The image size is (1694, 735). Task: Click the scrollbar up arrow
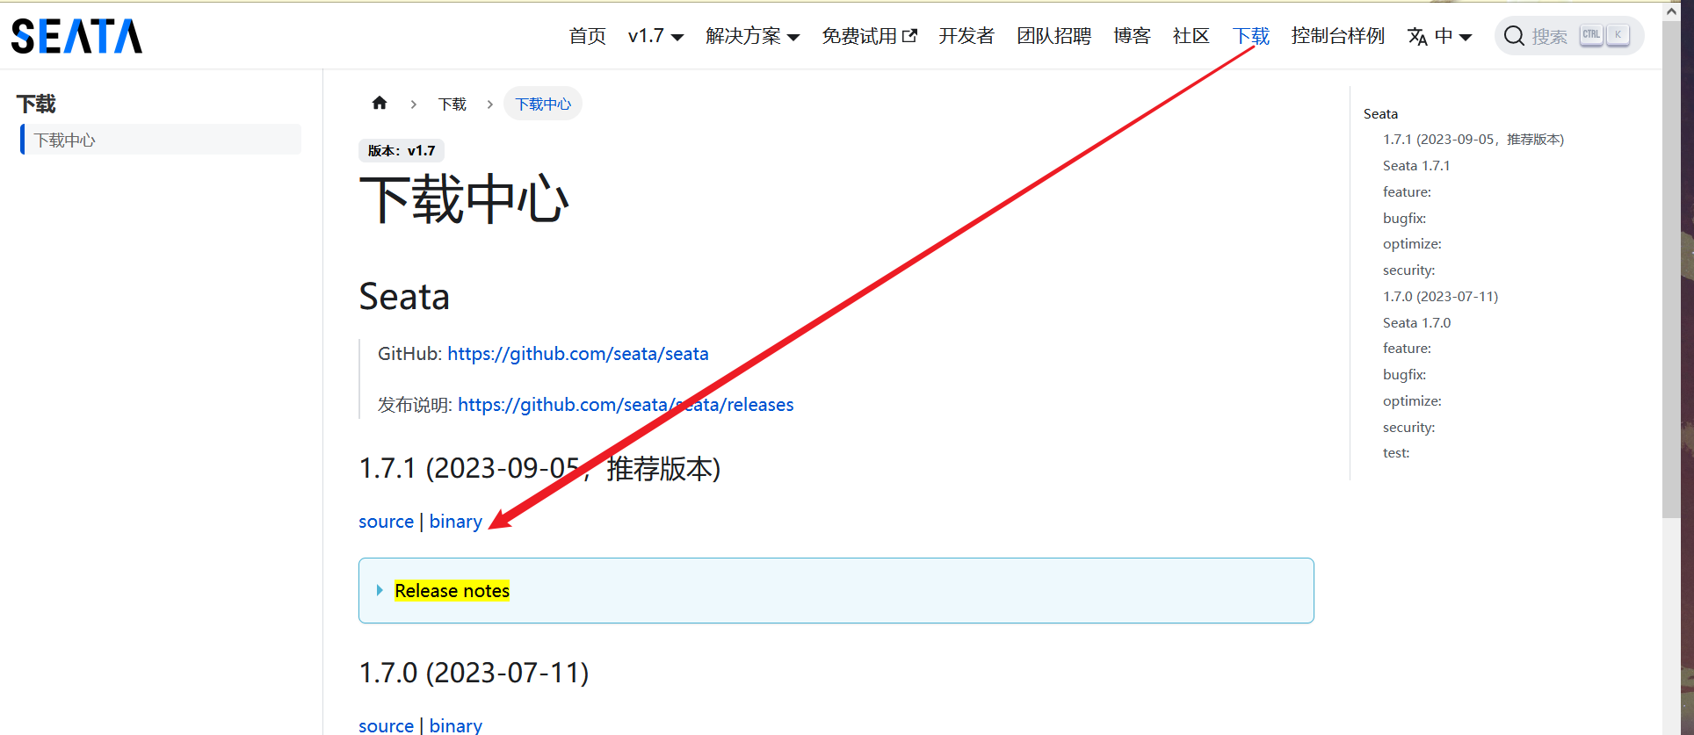pos(1671,11)
